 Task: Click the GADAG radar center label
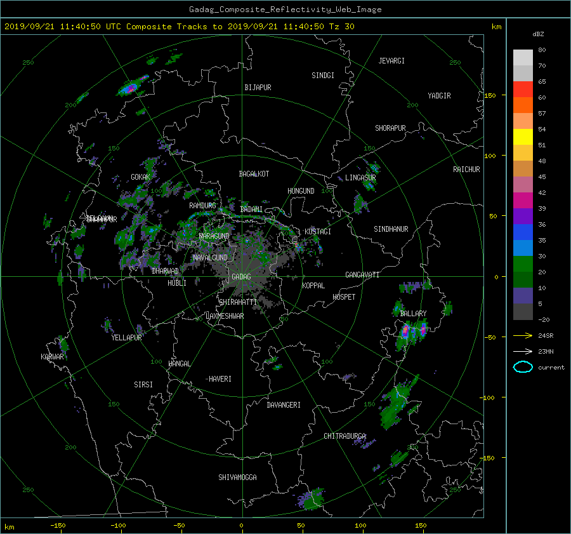[x=241, y=277]
